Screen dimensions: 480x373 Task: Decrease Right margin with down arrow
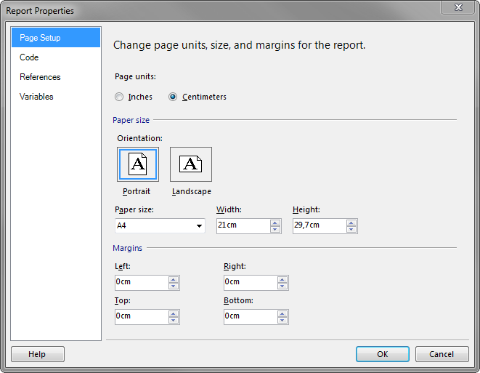click(282, 286)
